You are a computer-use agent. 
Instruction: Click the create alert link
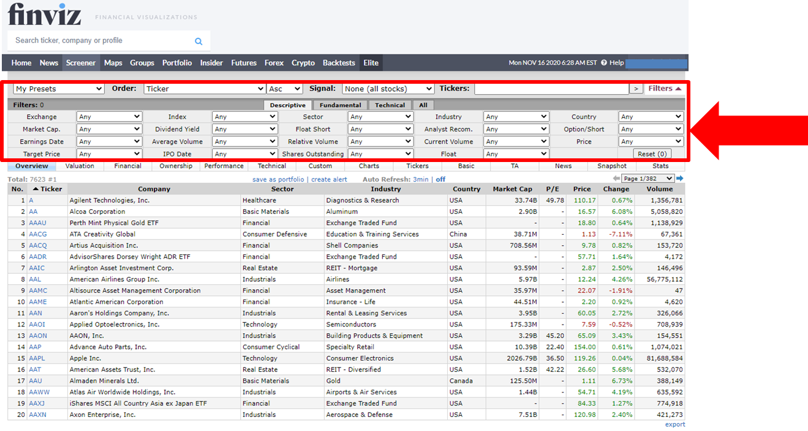tap(329, 179)
